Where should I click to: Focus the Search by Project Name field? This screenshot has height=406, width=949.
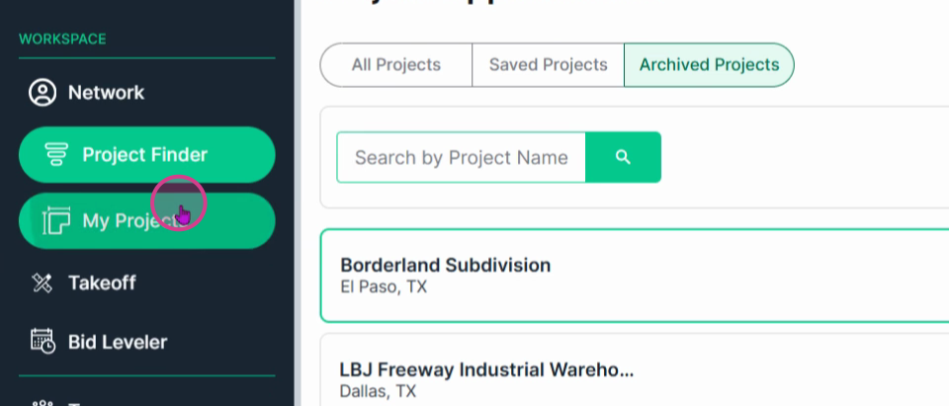click(x=462, y=157)
